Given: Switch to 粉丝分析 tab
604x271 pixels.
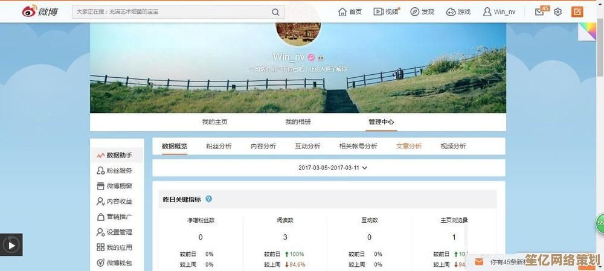Looking at the screenshot, I should tap(219, 146).
